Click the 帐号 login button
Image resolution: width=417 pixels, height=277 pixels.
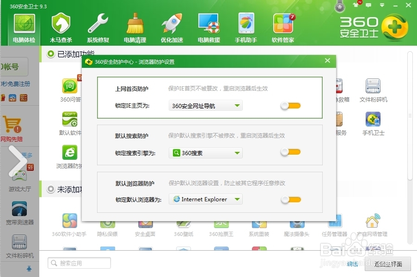click(14, 66)
